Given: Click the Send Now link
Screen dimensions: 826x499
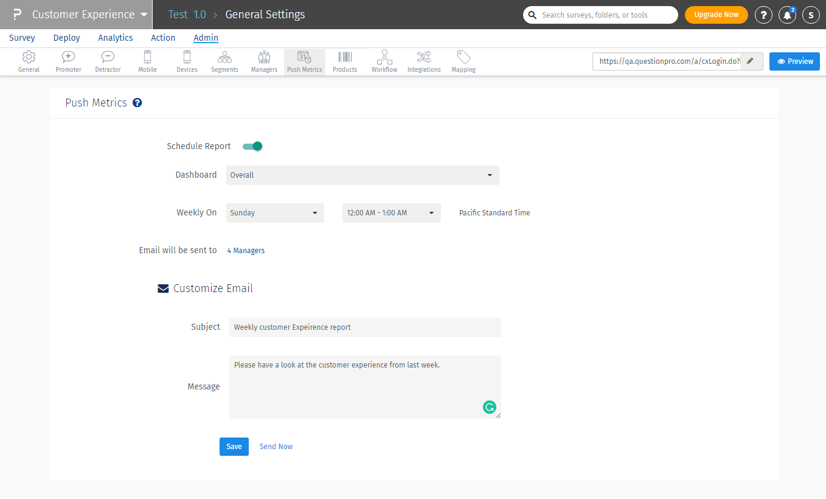Looking at the screenshot, I should [276, 447].
